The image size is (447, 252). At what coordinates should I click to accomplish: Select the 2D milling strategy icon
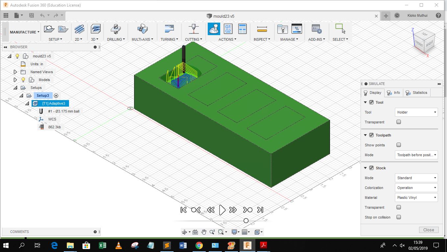pyautogui.click(x=79, y=29)
